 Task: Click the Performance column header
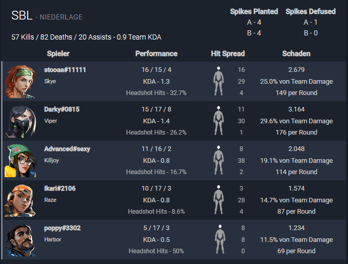[x=157, y=53]
